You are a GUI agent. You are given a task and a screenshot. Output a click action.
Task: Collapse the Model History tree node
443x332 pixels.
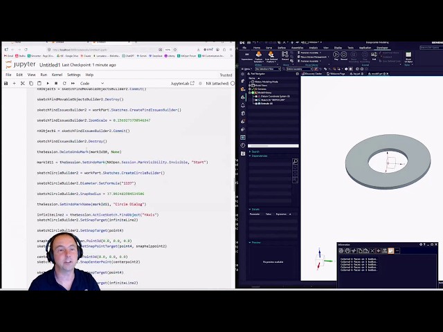pyautogui.click(x=250, y=93)
